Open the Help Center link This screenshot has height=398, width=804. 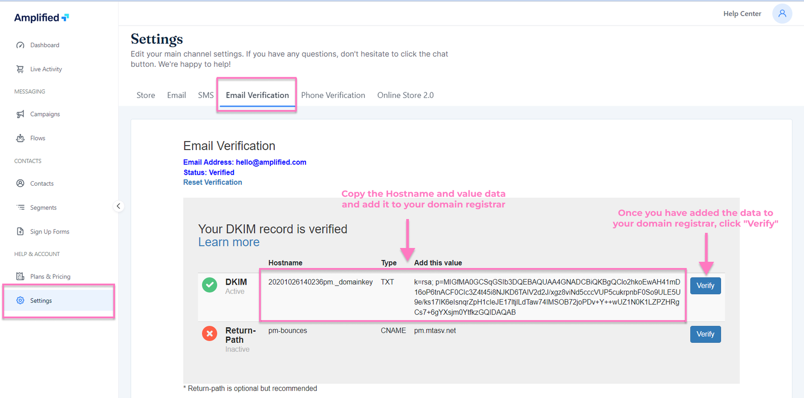(742, 14)
